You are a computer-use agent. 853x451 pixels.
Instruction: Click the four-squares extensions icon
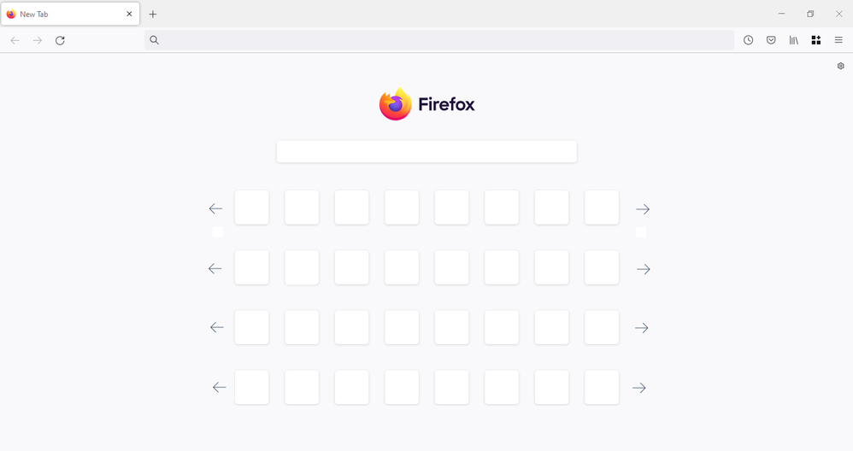tap(816, 40)
